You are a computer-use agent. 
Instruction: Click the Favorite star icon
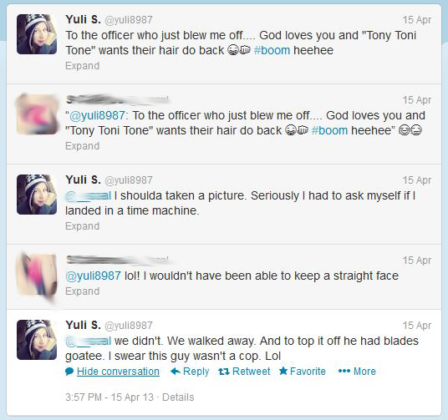283,371
